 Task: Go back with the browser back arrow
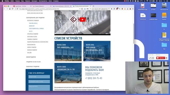5,9
